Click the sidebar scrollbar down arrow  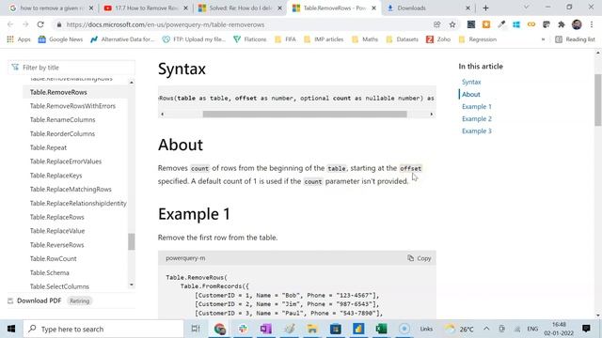pos(132,284)
